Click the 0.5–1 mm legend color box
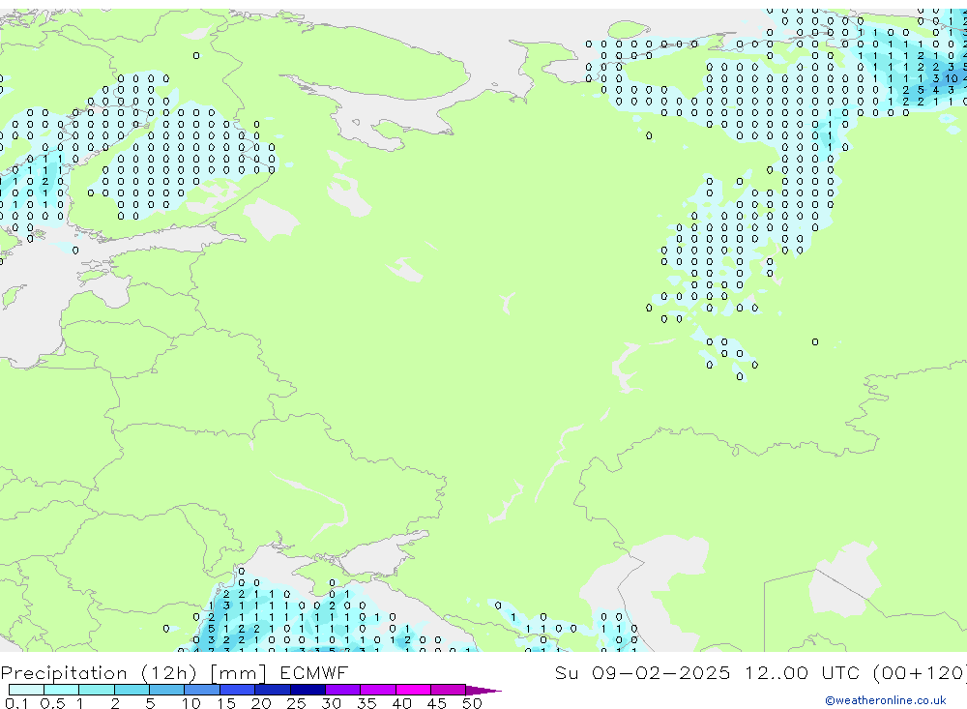 (61, 690)
